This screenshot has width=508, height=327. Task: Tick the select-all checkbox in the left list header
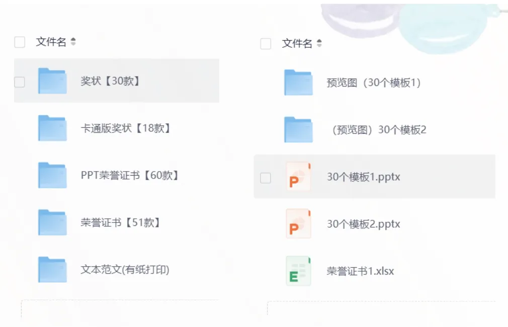click(x=20, y=42)
